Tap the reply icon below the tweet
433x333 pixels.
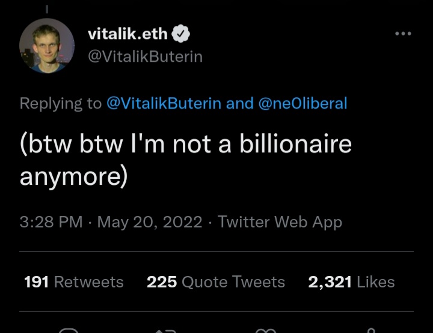pyautogui.click(x=69, y=330)
